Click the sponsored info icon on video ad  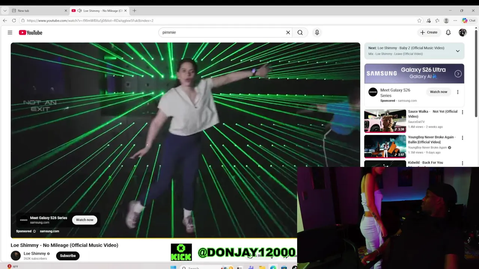(34, 231)
